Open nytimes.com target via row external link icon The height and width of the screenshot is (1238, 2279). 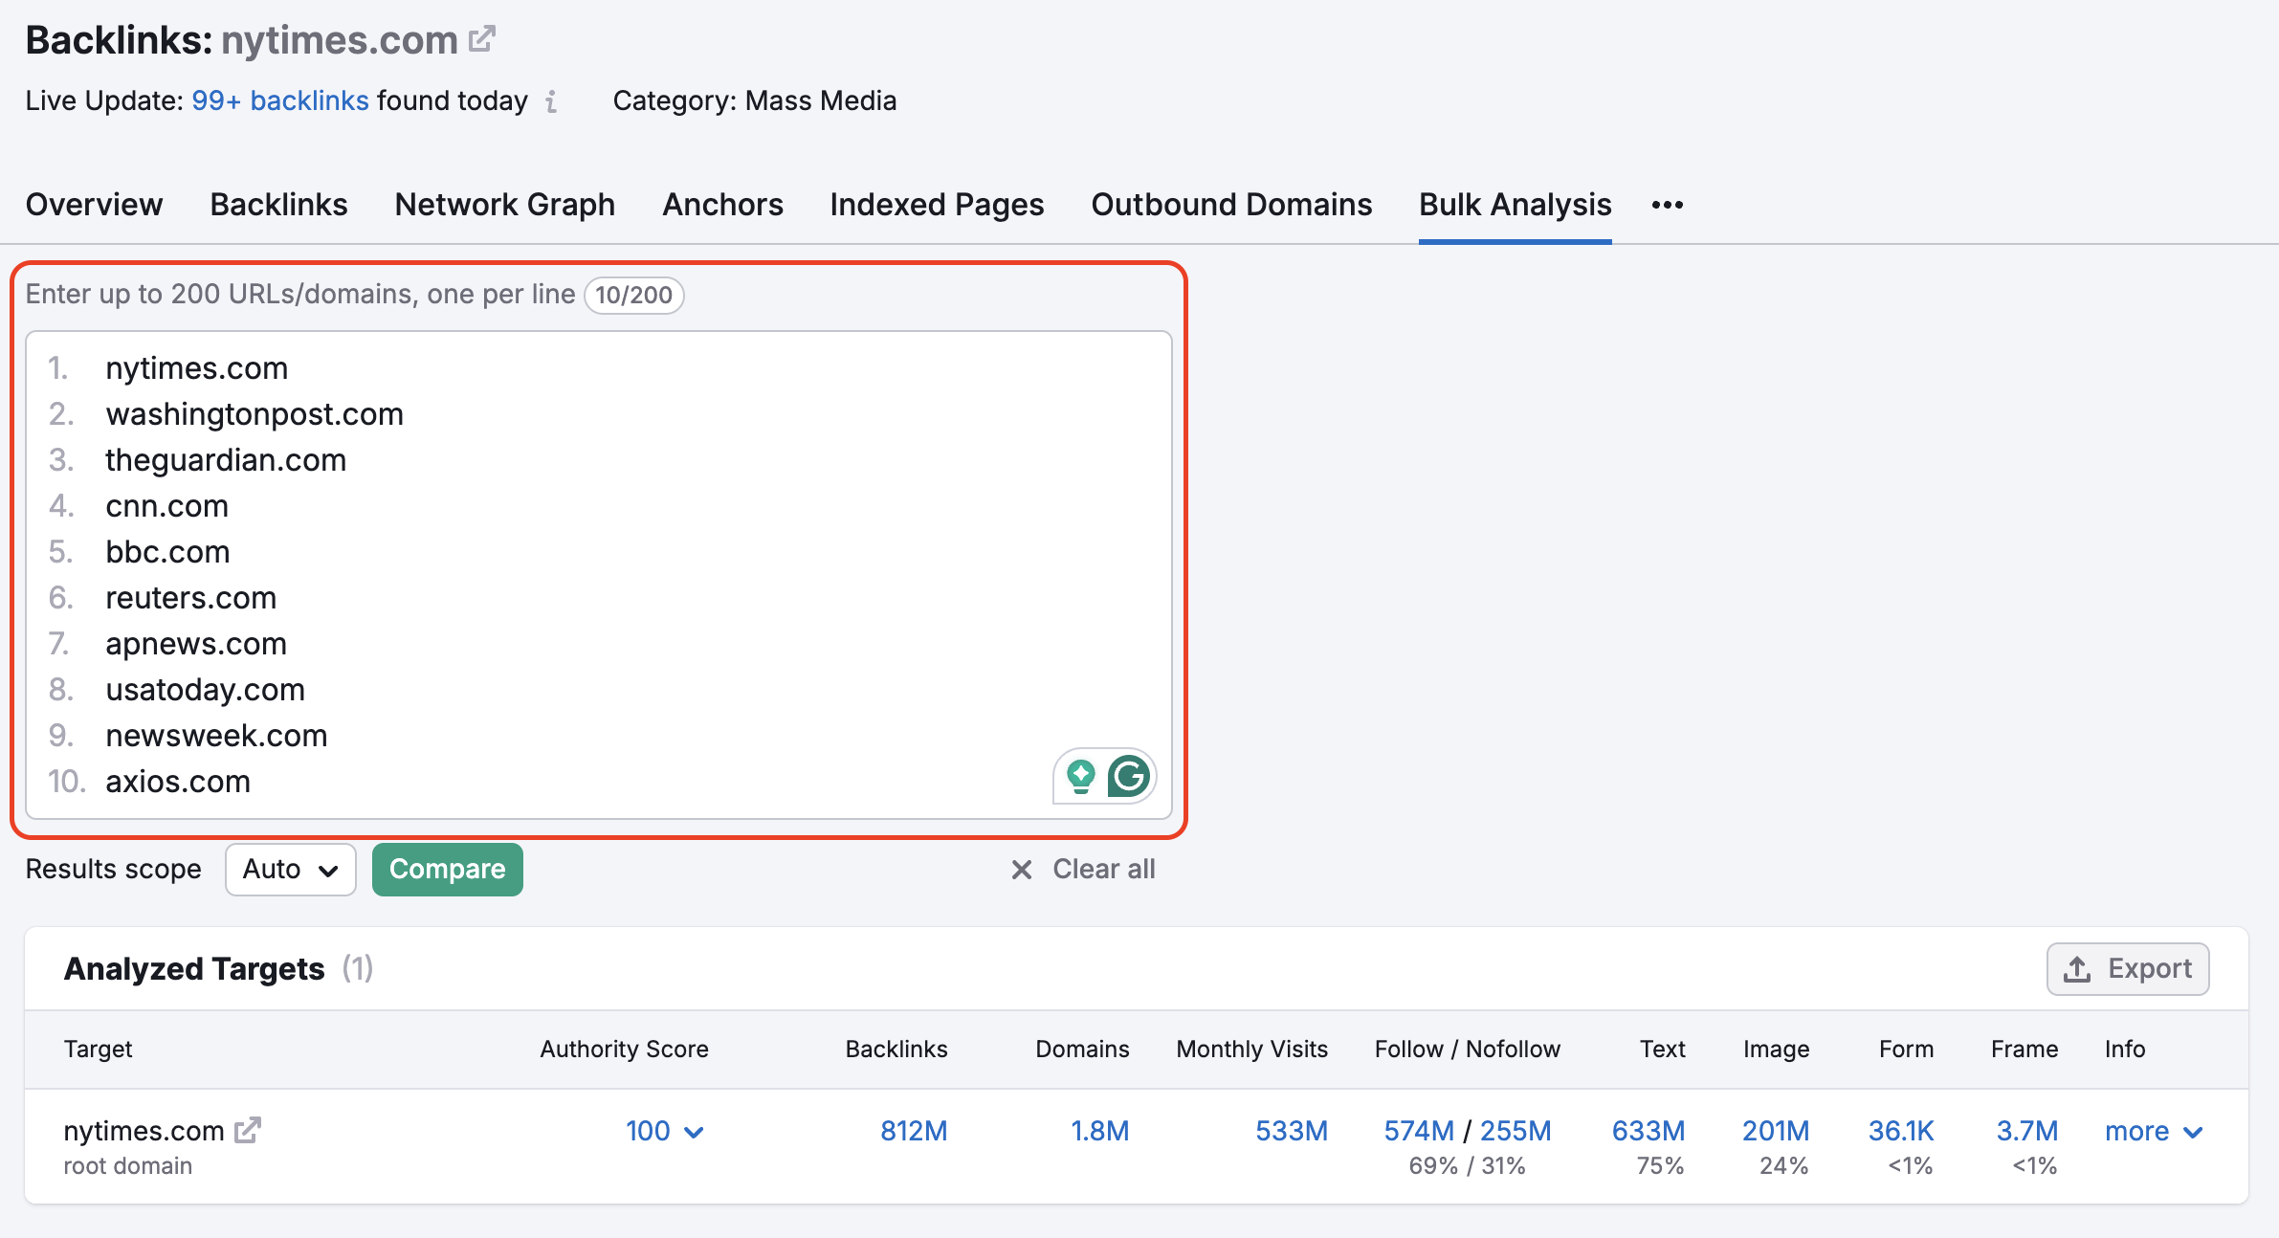(x=248, y=1129)
